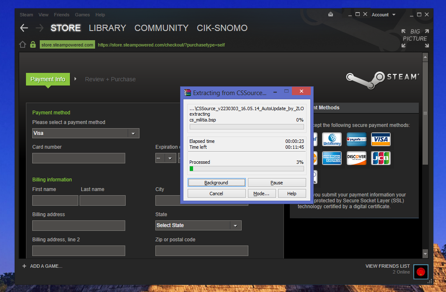446x292 pixels.
Task: Expand the Account dropdown menu
Action: pyautogui.click(x=384, y=15)
